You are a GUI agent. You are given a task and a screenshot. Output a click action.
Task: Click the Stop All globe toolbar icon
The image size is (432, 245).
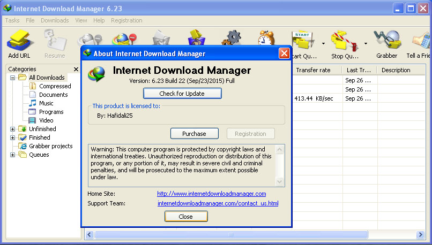coord(124,39)
